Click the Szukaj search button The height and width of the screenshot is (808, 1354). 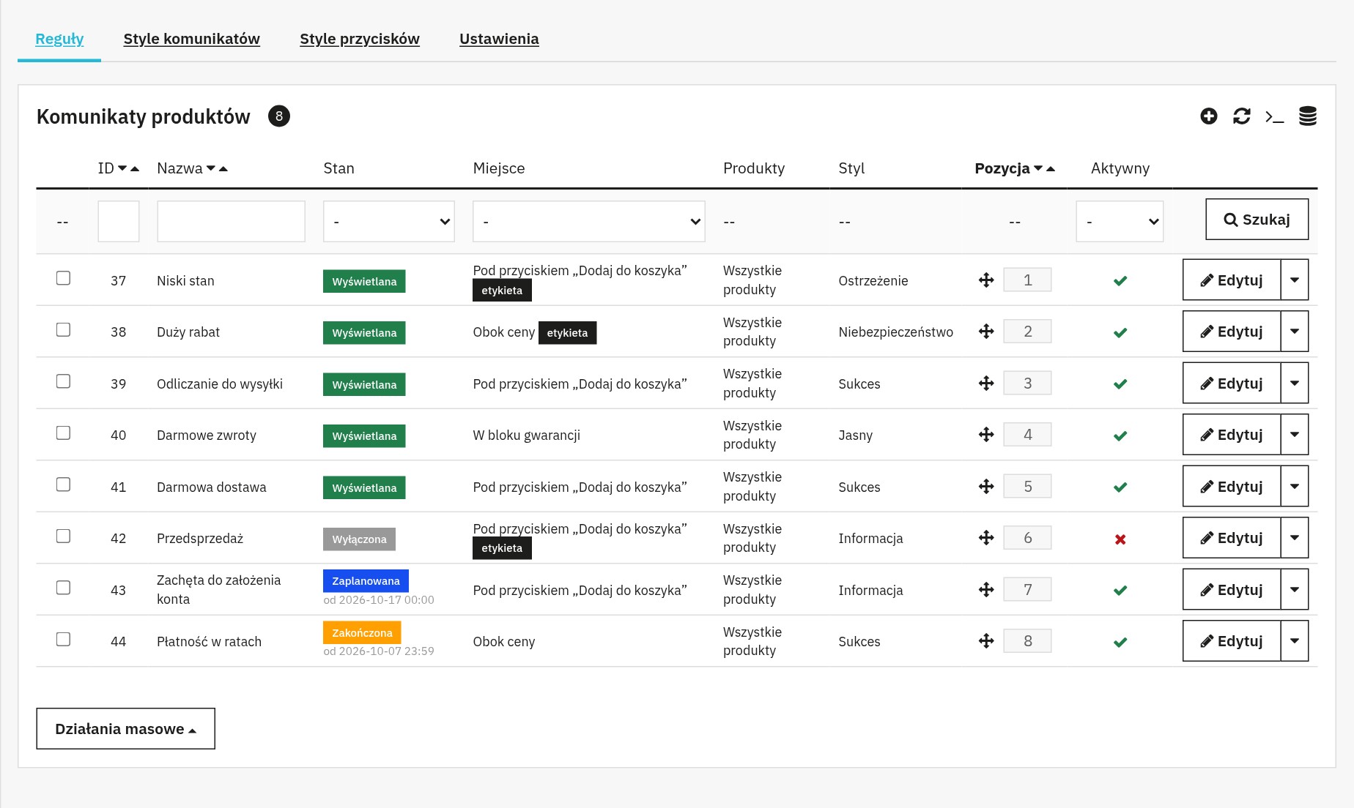tap(1257, 220)
